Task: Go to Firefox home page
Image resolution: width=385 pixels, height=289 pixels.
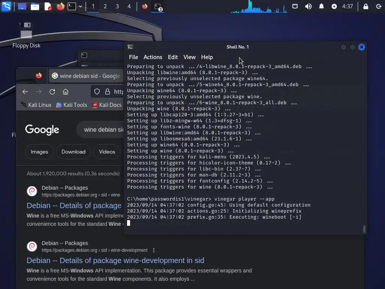Action: 65,92
